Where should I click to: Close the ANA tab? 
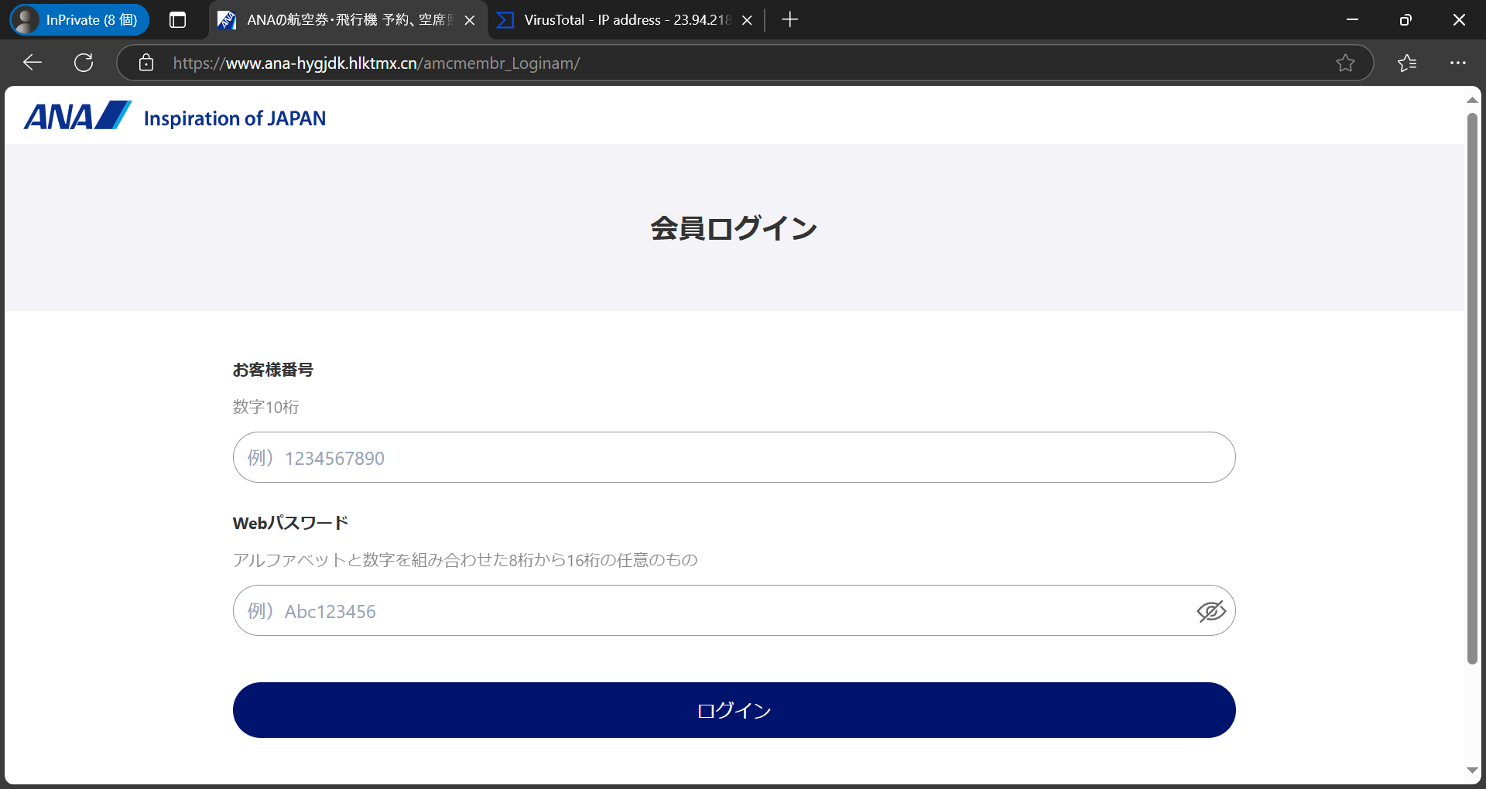click(469, 20)
